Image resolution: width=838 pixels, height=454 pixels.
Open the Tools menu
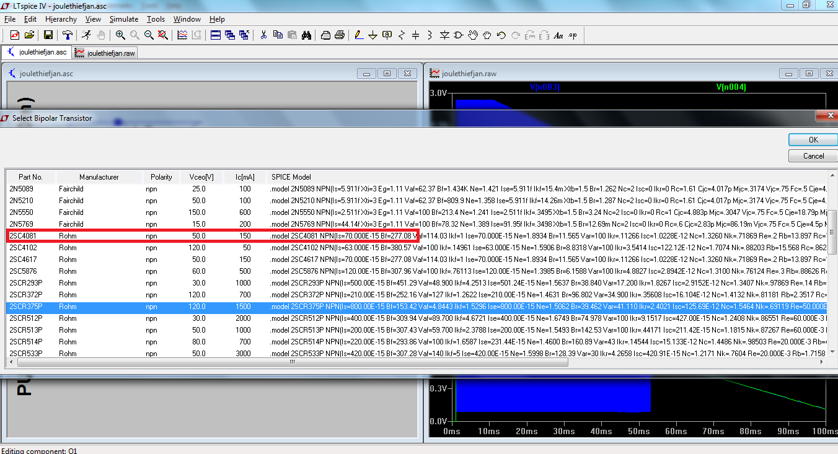(x=156, y=19)
